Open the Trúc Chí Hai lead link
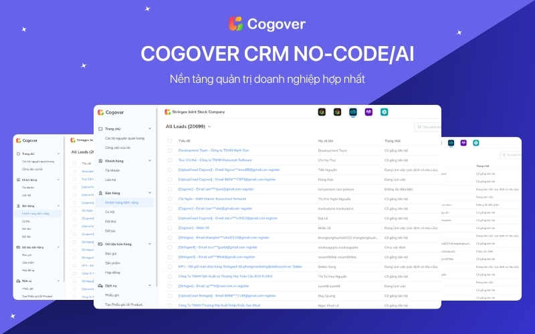 215,160
